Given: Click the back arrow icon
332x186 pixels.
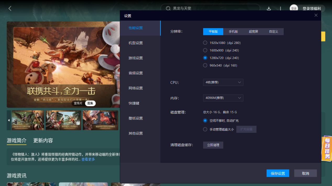Looking at the screenshot, I should (x=10, y=8).
